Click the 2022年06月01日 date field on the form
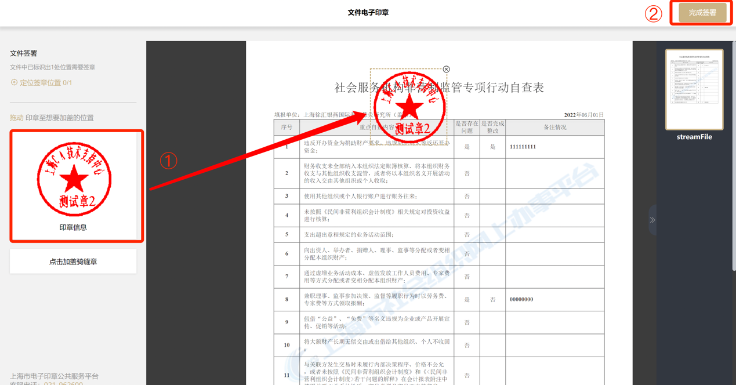The height and width of the screenshot is (385, 736). click(583, 115)
